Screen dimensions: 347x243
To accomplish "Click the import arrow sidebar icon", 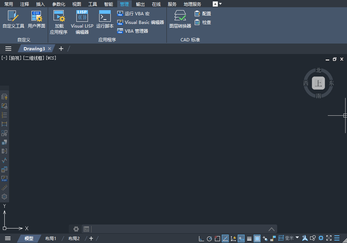I will (4, 151).
